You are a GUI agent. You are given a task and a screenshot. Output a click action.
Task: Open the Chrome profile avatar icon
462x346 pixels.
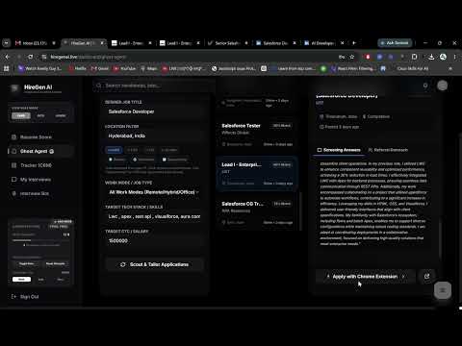[x=443, y=57]
